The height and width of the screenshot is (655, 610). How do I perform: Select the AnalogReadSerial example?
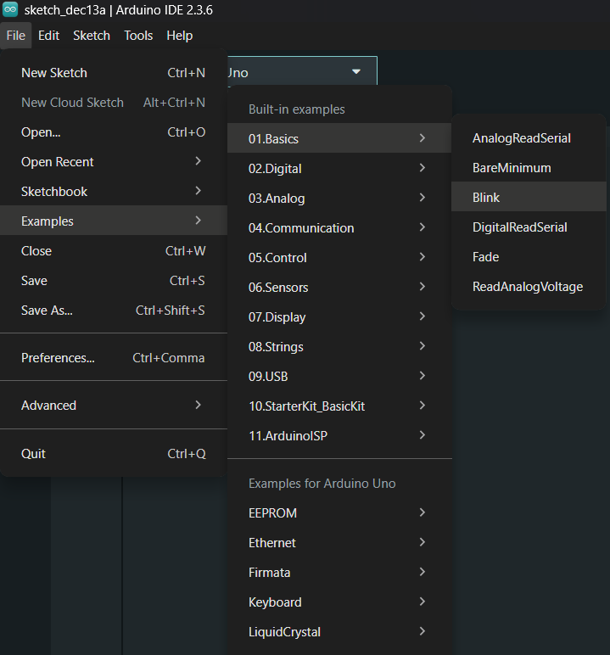coord(521,138)
